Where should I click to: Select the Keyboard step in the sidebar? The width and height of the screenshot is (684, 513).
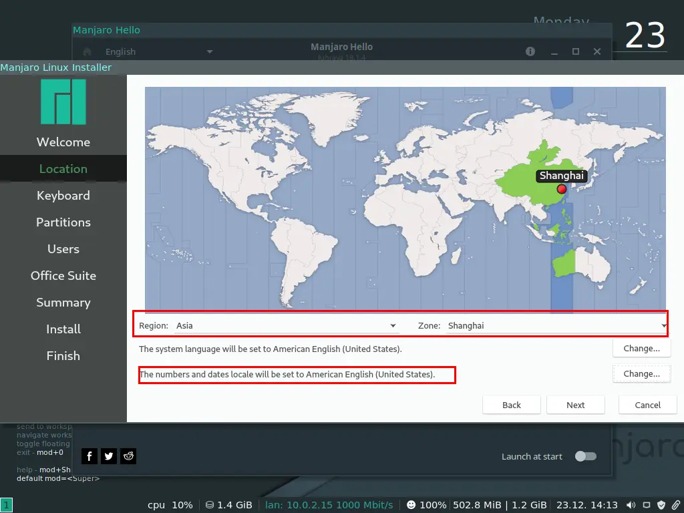click(63, 196)
